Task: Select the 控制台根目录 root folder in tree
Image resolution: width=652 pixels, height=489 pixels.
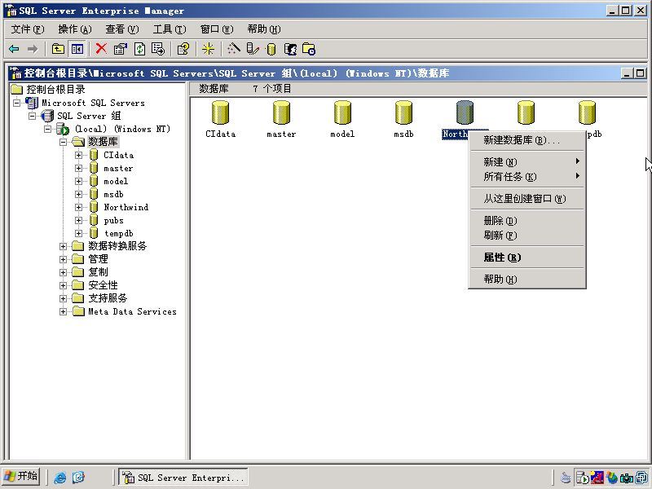Action: [55, 90]
